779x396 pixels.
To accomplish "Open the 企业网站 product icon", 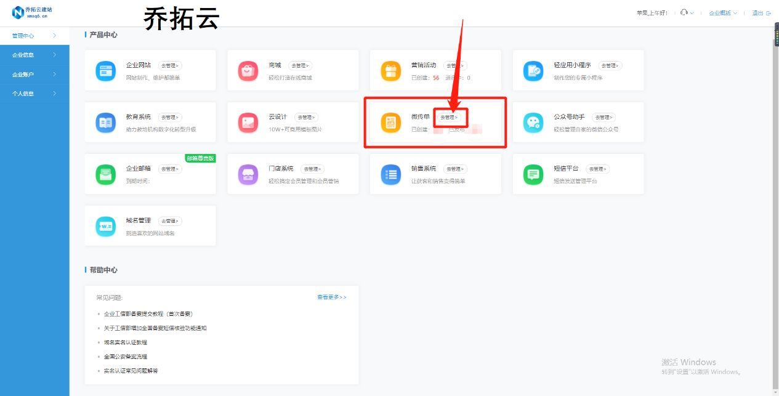I will 105,71.
